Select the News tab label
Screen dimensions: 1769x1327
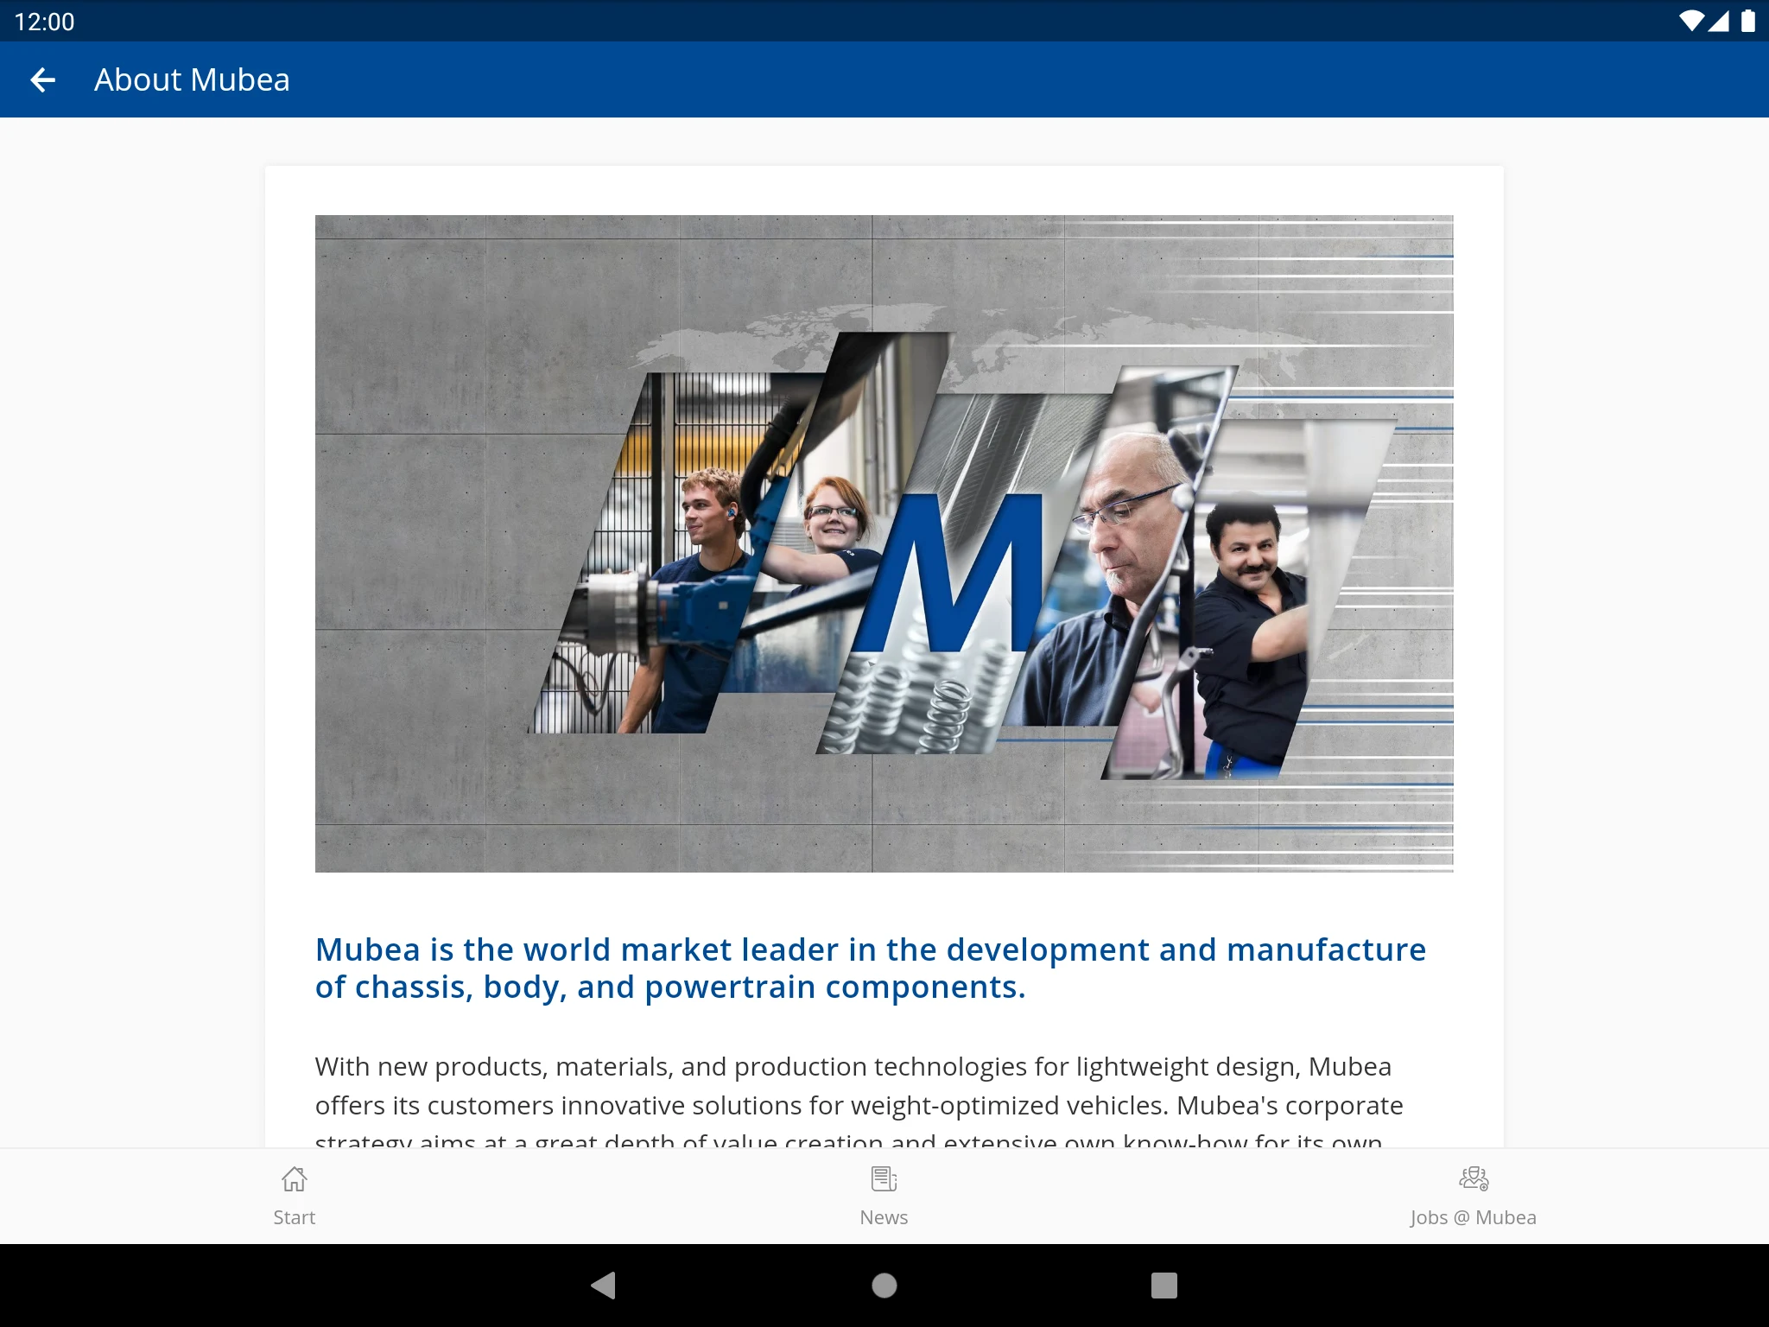[x=884, y=1217]
